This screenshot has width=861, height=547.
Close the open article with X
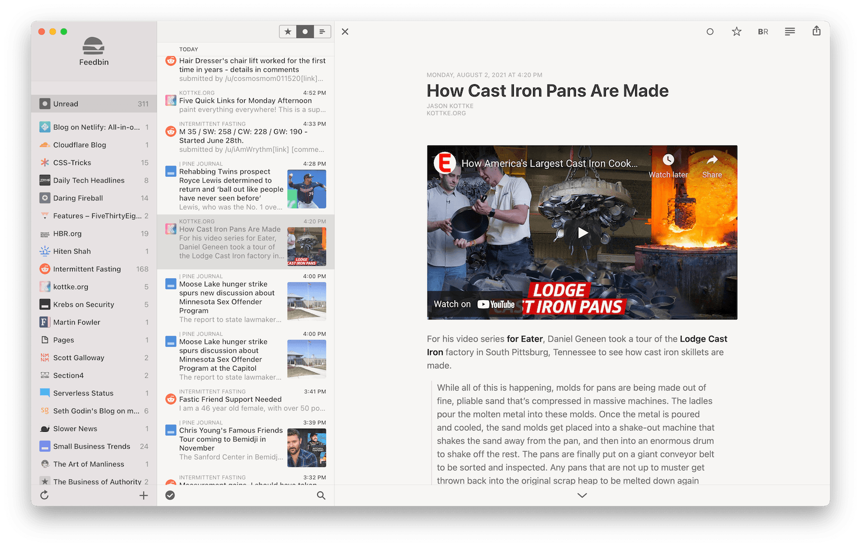coord(345,32)
